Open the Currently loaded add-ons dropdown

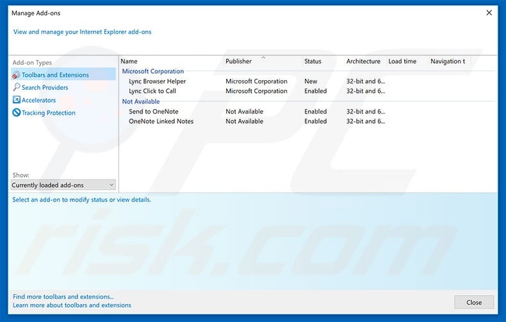tap(63, 185)
